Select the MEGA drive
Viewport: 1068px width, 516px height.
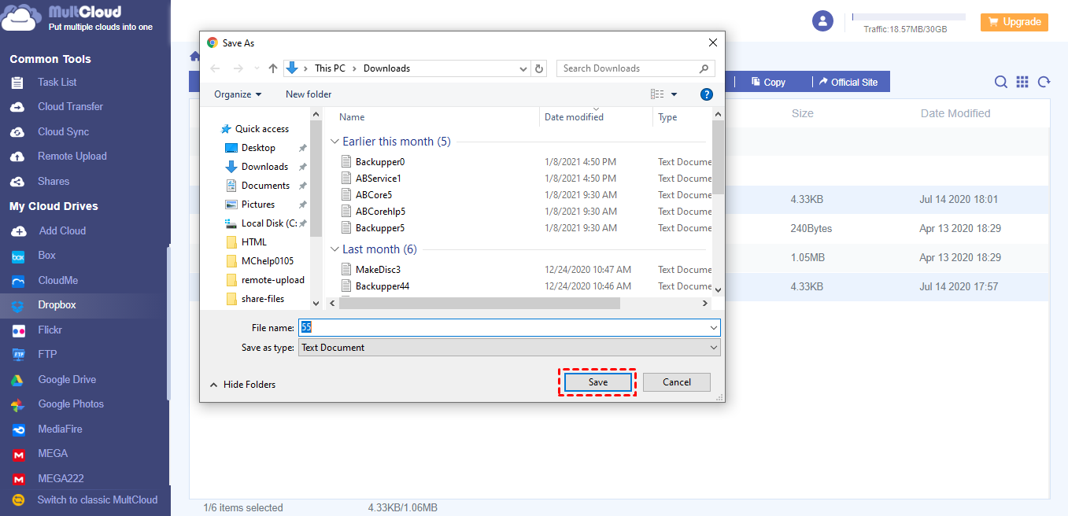coord(53,453)
